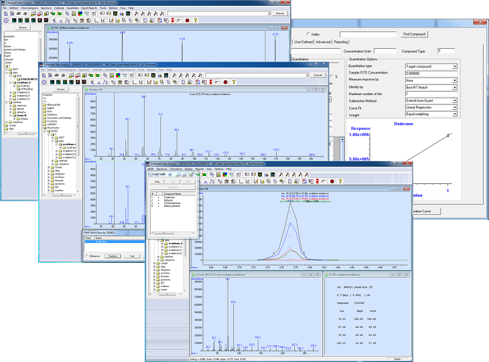
Task: Click the Sample ISTD Concentration field
Action: [431, 73]
